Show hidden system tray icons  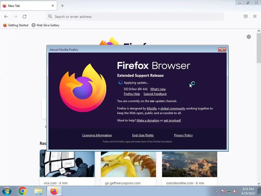(217, 191)
